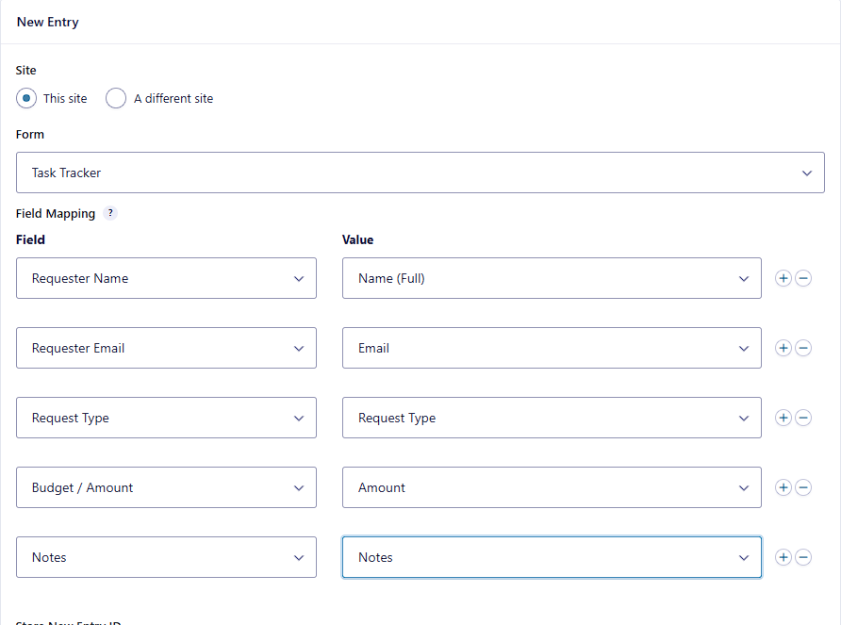The height and width of the screenshot is (625, 841).
Task: Change the Name (Full) value dropdown
Action: 552,278
